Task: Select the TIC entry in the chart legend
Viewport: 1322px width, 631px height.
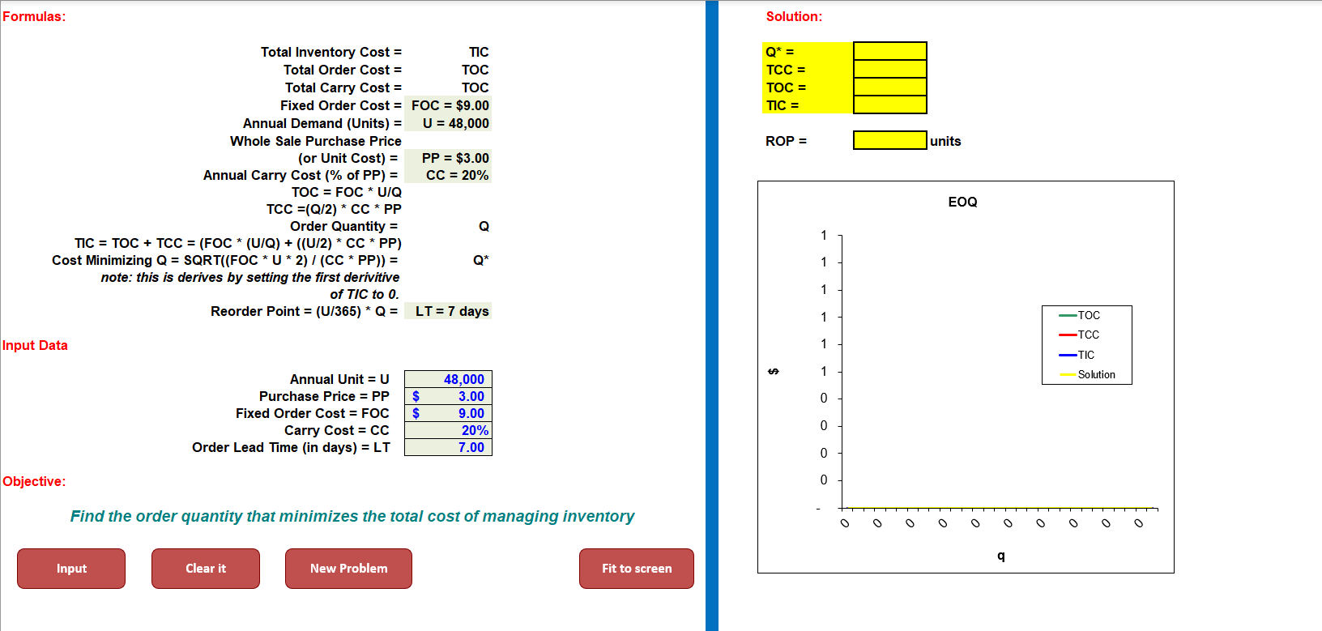Action: pyautogui.click(x=1077, y=355)
